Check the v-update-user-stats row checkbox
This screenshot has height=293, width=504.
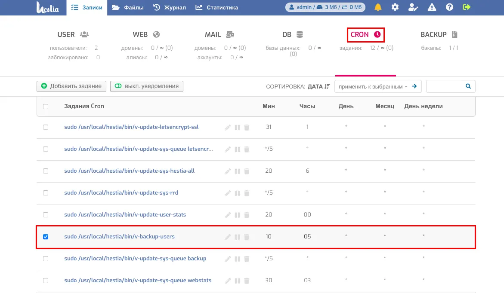coord(46,215)
